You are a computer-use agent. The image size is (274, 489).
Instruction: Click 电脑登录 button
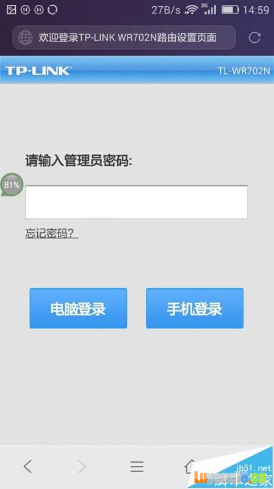point(78,308)
